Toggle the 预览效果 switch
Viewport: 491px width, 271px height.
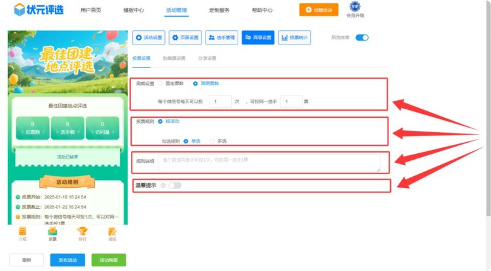point(362,37)
